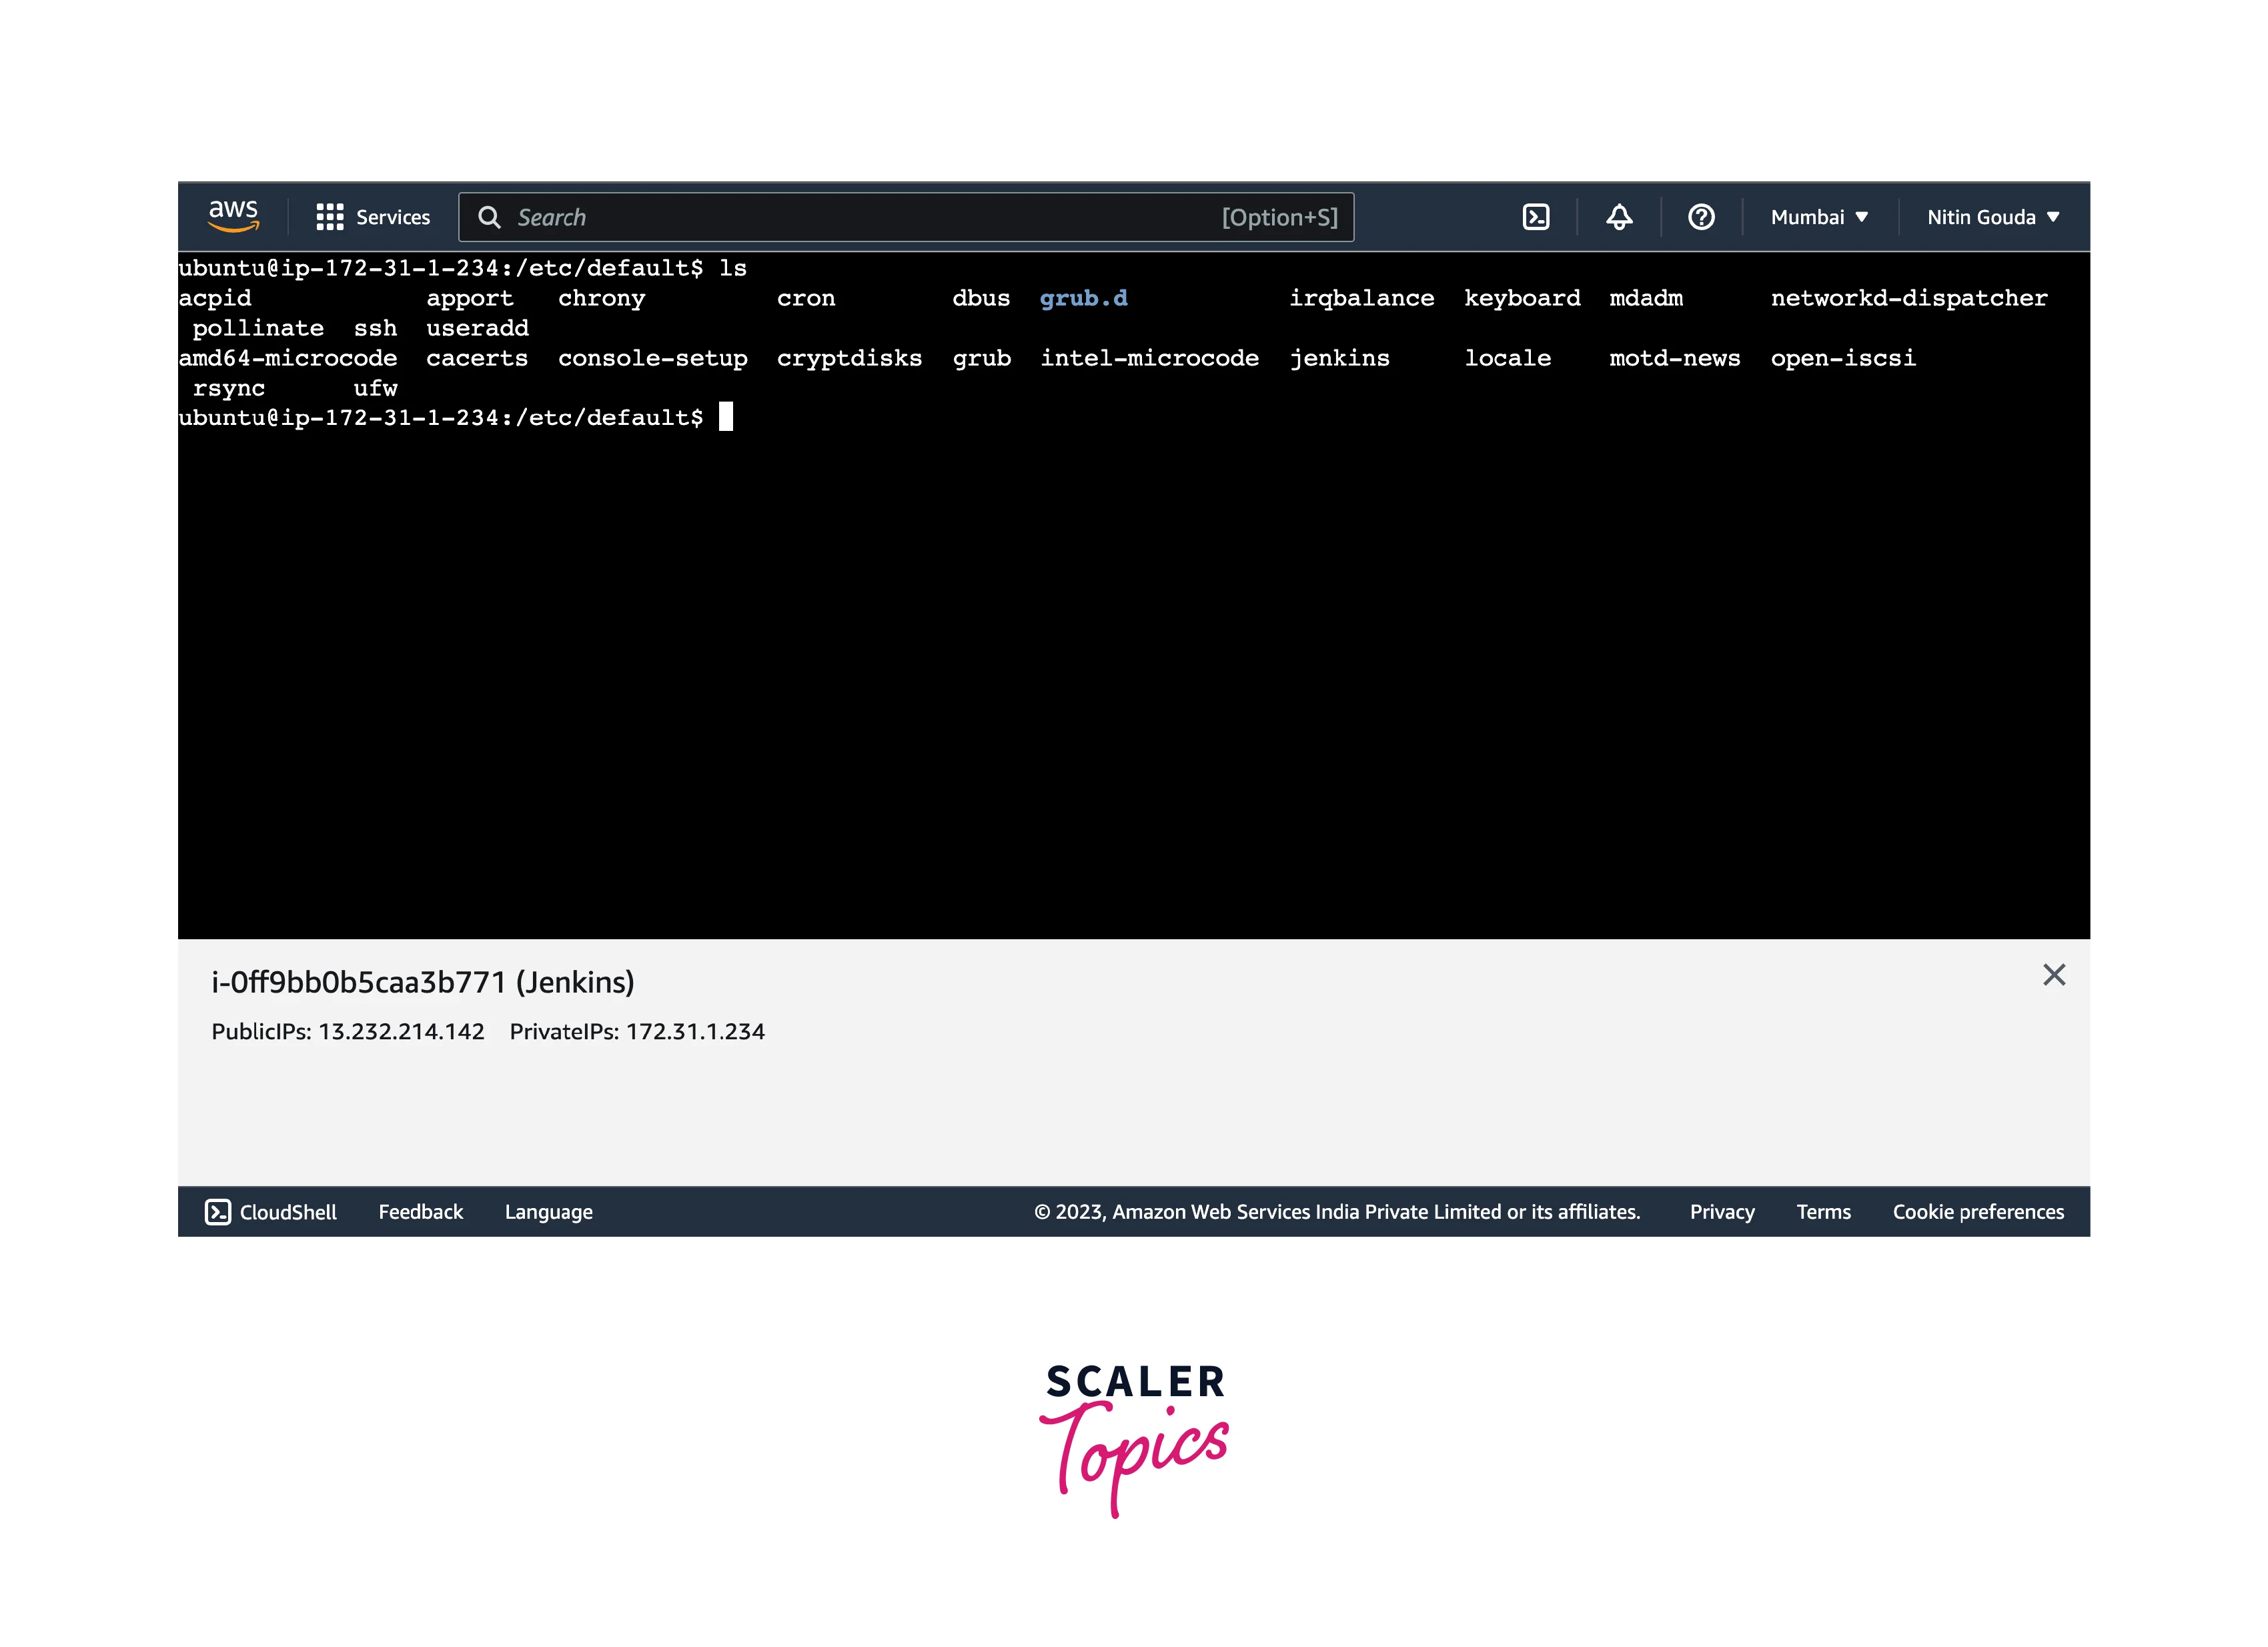Image resolution: width=2268 pixels, height=1647 pixels.
Task: Click the terminal prompt cursor
Action: pyautogui.click(x=726, y=417)
